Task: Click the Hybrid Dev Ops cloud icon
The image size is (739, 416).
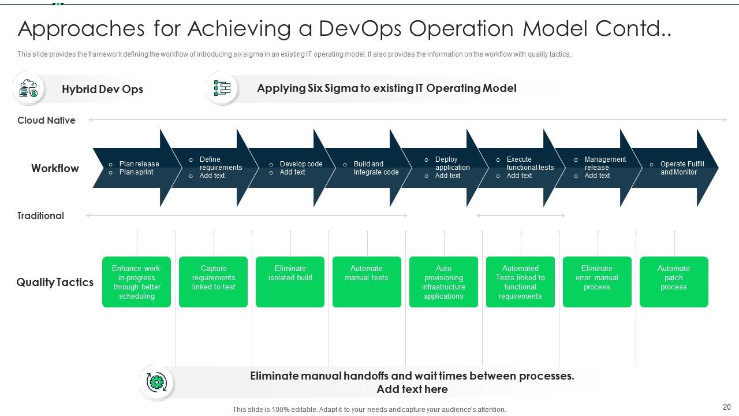Action: (x=28, y=89)
